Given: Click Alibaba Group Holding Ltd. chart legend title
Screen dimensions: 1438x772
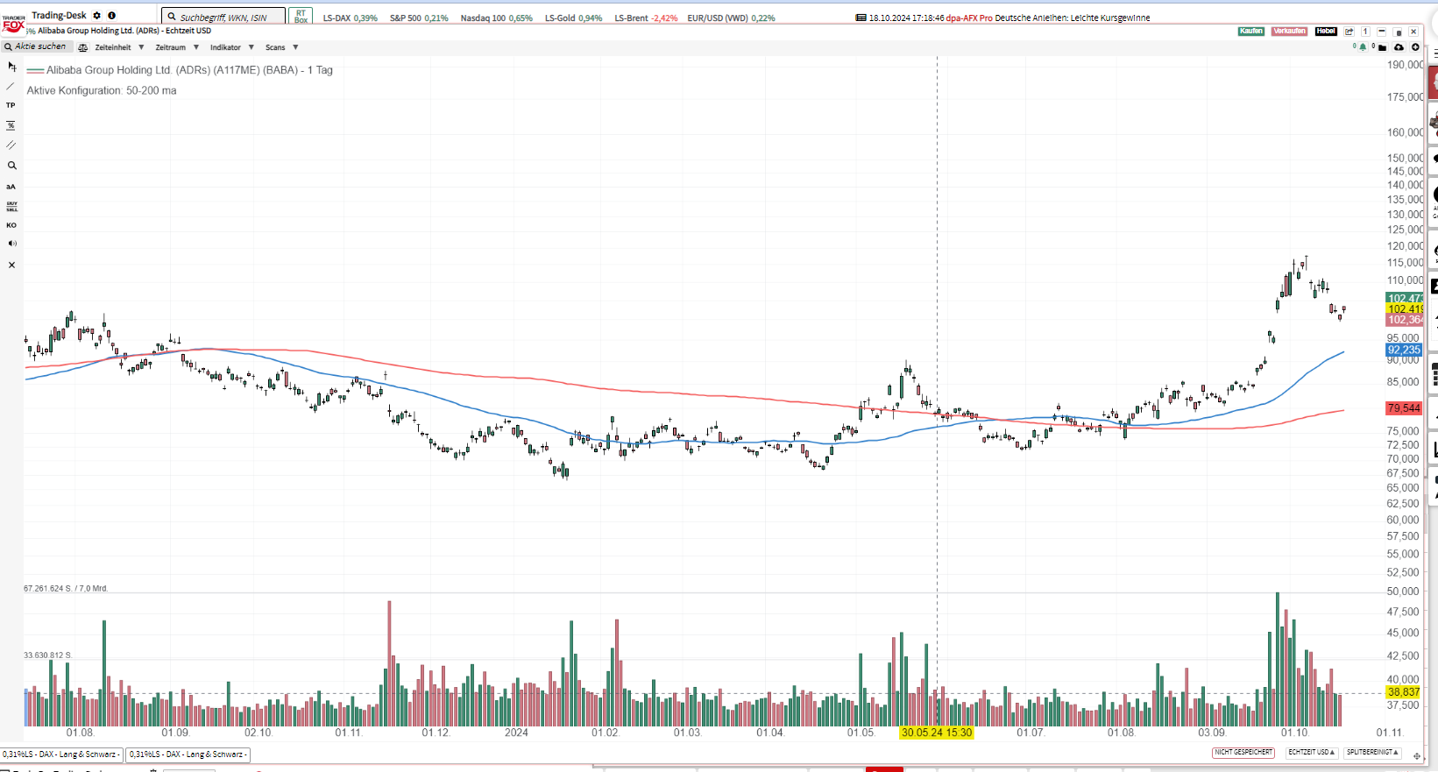Looking at the screenshot, I should coord(189,70).
